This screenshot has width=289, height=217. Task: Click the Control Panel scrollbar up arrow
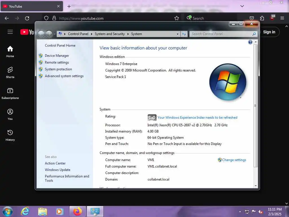(256, 42)
